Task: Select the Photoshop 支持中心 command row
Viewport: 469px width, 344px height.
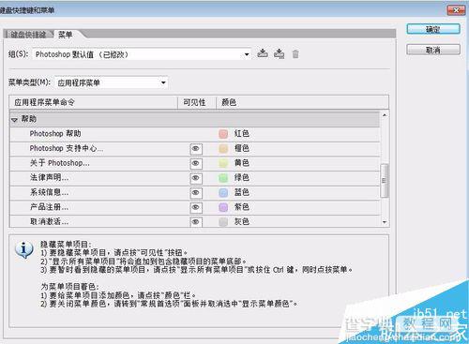Action: click(x=195, y=149)
